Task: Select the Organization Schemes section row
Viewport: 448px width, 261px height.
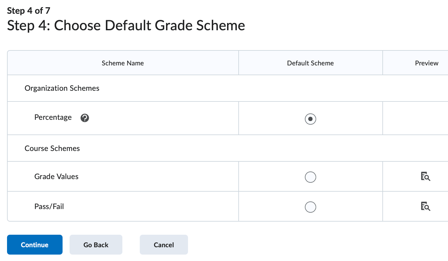Action: click(x=62, y=88)
